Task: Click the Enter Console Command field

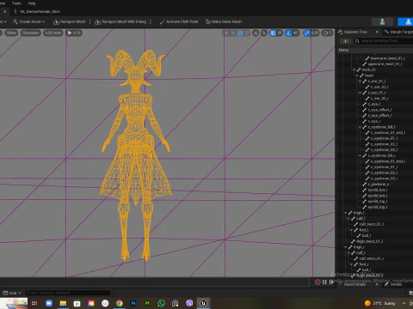Action: [x=68, y=293]
